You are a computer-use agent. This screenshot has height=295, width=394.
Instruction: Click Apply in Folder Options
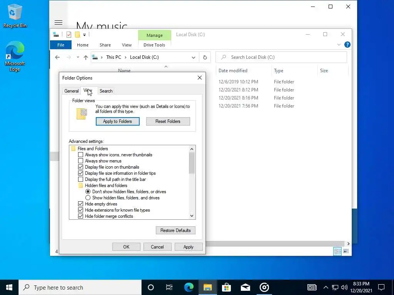pos(189,247)
